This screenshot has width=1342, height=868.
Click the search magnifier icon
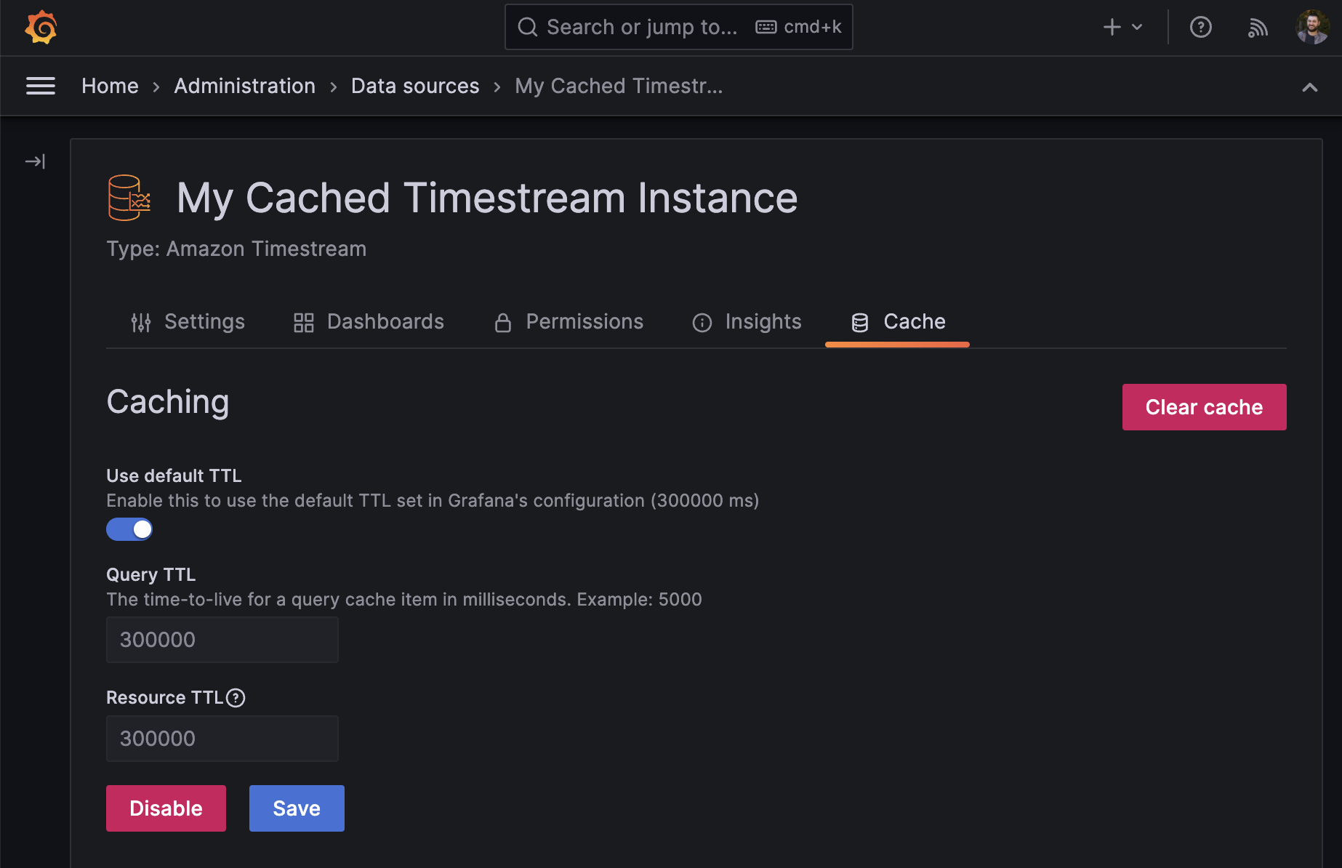coord(527,27)
